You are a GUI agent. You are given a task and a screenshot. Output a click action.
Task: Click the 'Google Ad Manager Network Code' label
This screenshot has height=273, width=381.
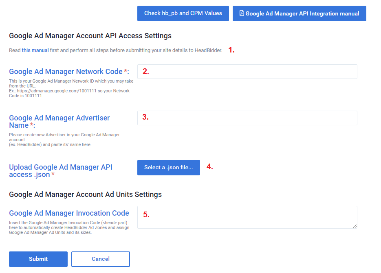[x=66, y=72]
